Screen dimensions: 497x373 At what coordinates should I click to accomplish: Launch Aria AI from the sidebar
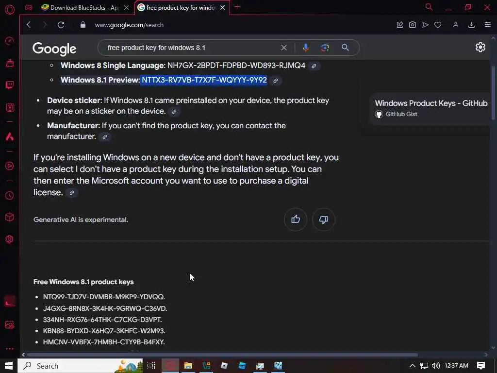[10, 136]
